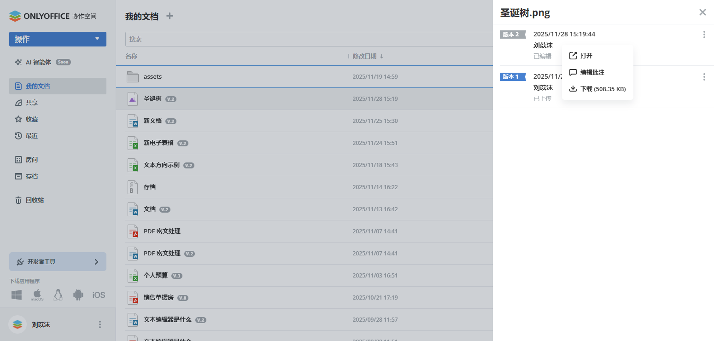View recent files with the 最近 clock icon
Screen dimensions: 714x341
(x=18, y=136)
